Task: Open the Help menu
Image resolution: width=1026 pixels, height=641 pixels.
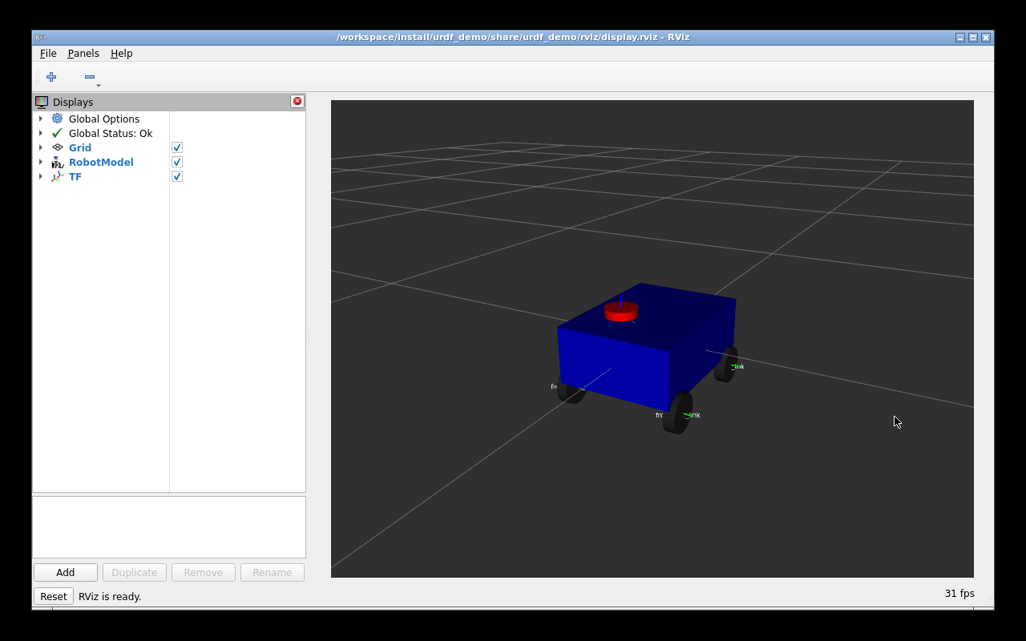Action: point(122,54)
